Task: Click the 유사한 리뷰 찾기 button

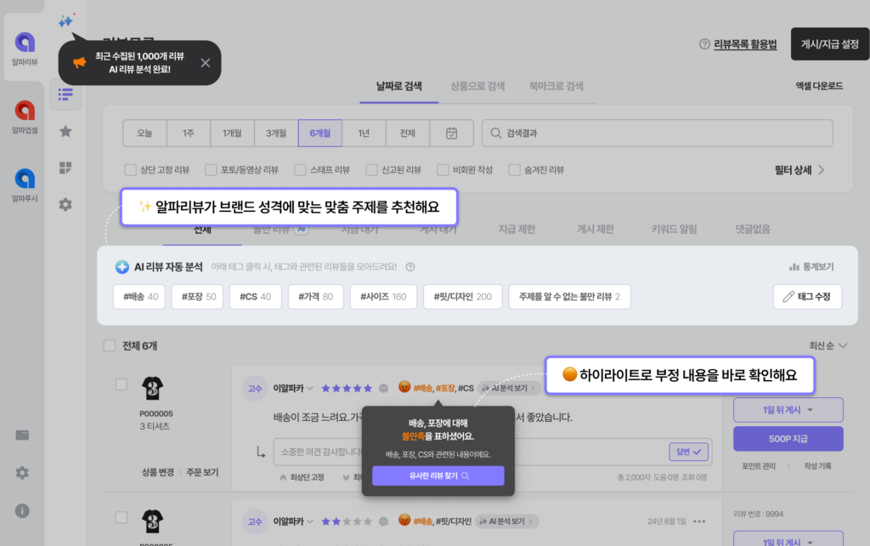Action: (437, 475)
